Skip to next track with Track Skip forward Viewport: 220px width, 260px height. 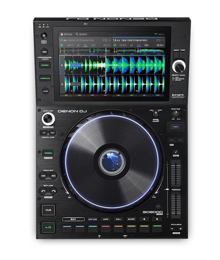click(x=54, y=176)
